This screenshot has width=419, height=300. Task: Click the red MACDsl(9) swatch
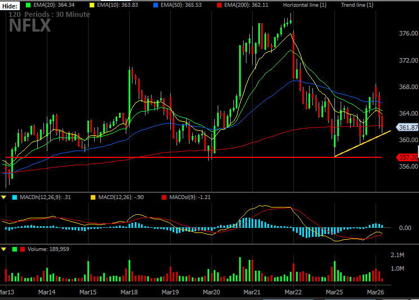(x=164, y=197)
